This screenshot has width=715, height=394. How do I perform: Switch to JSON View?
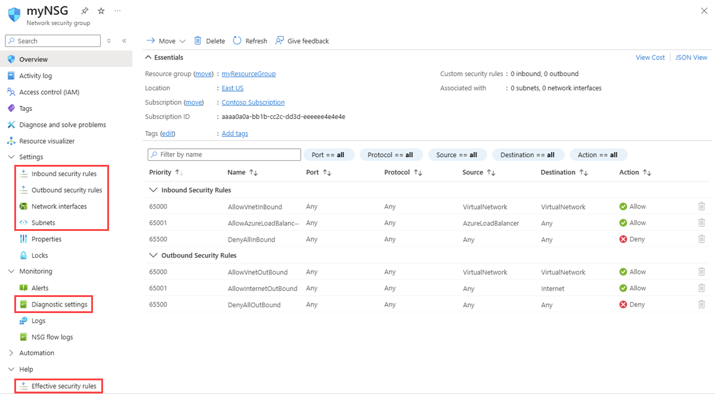click(x=691, y=57)
